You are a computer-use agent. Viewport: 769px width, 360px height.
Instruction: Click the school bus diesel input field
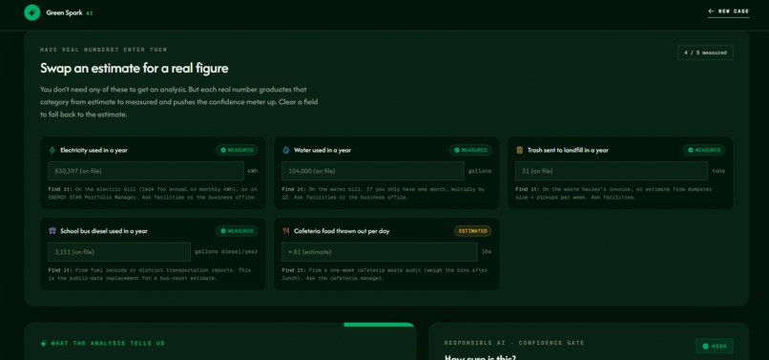pyautogui.click(x=119, y=251)
